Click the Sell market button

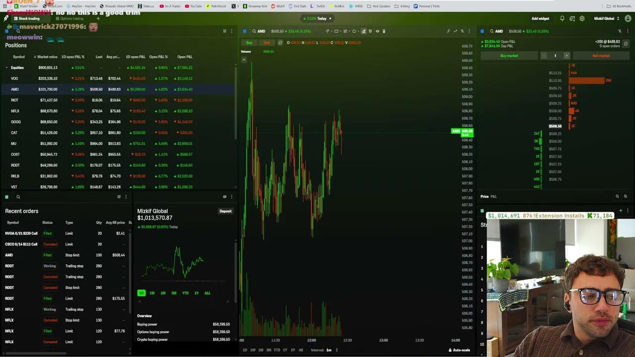(601, 56)
